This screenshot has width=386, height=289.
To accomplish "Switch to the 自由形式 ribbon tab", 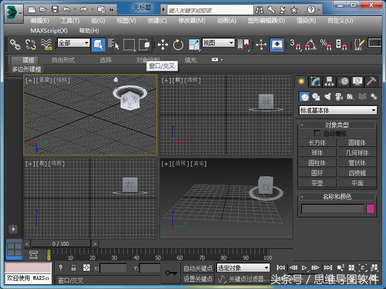I will pos(63,60).
